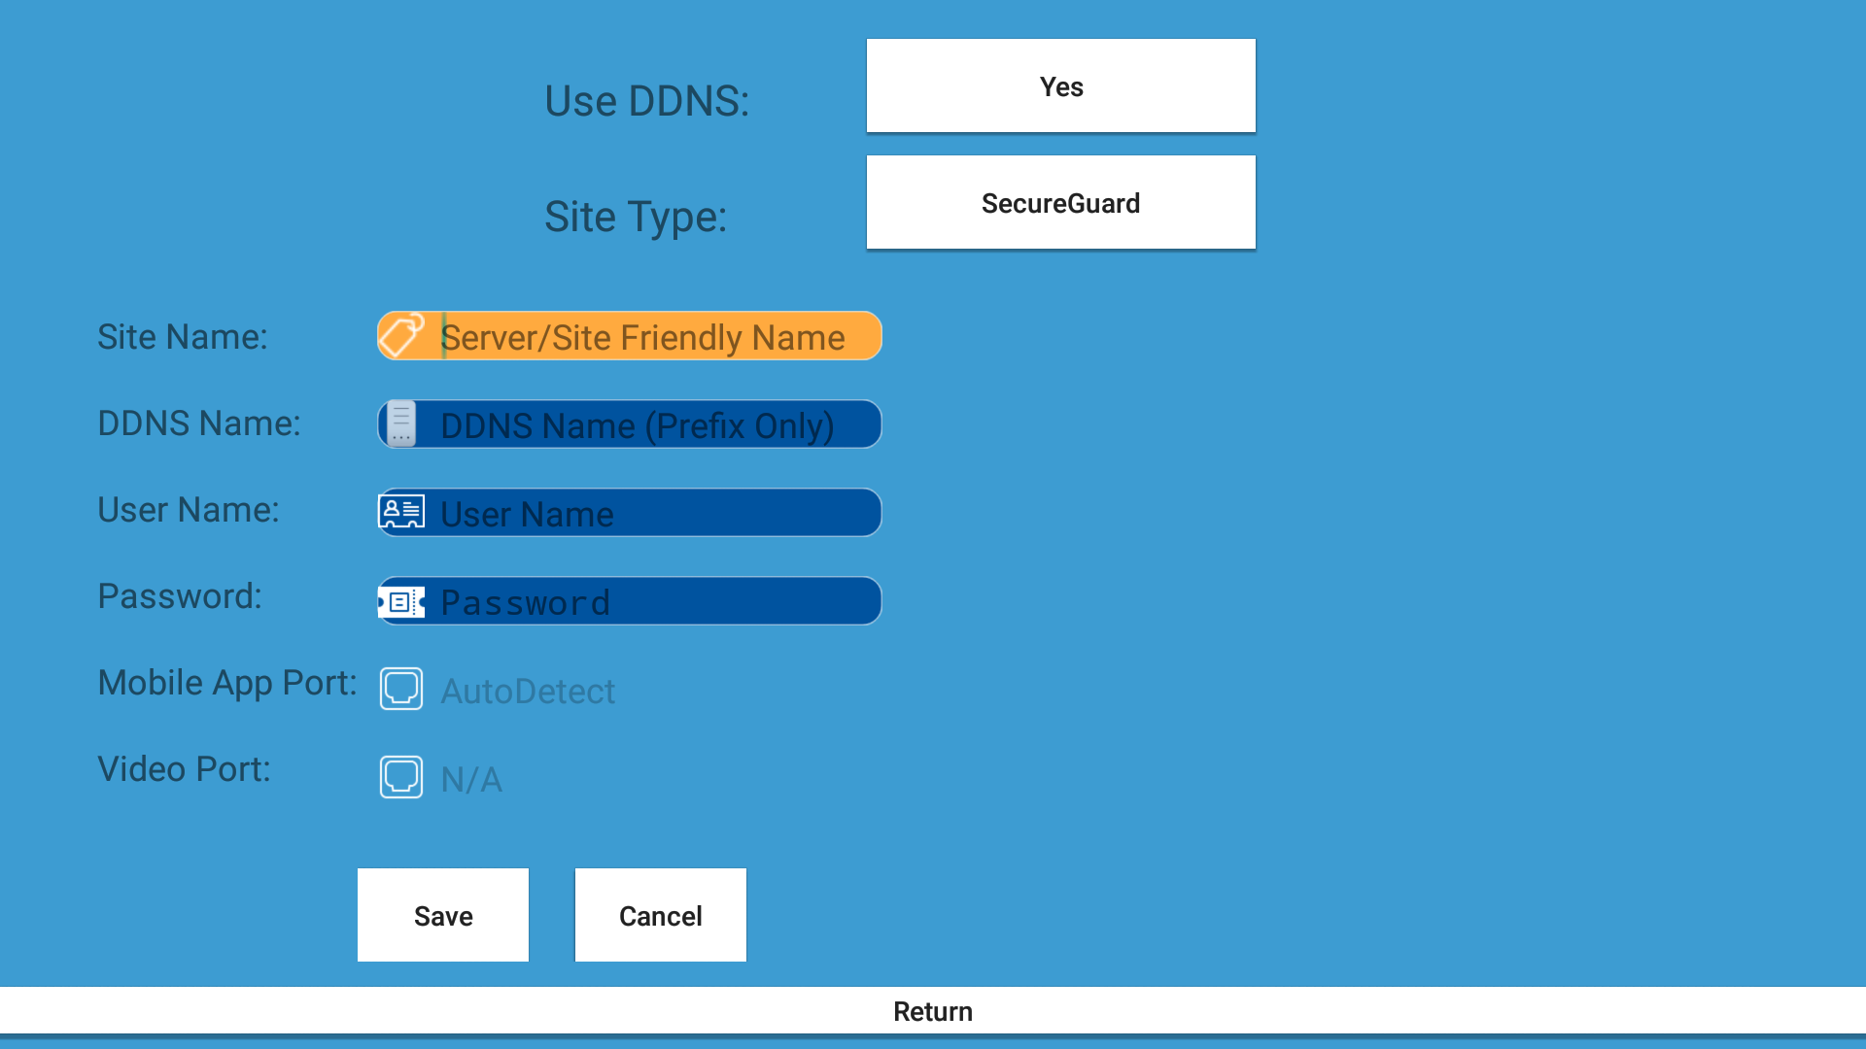This screenshot has width=1866, height=1049.
Task: Click the Mobile App Port label
Action: 227,683
